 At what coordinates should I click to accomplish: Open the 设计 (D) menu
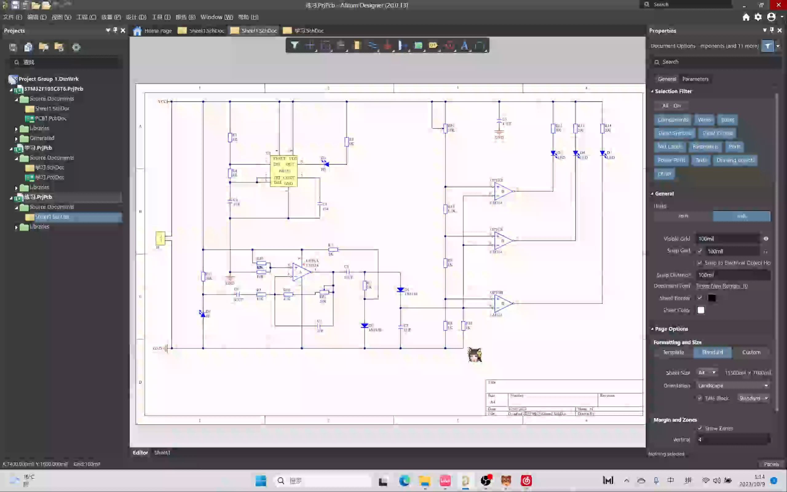136,17
